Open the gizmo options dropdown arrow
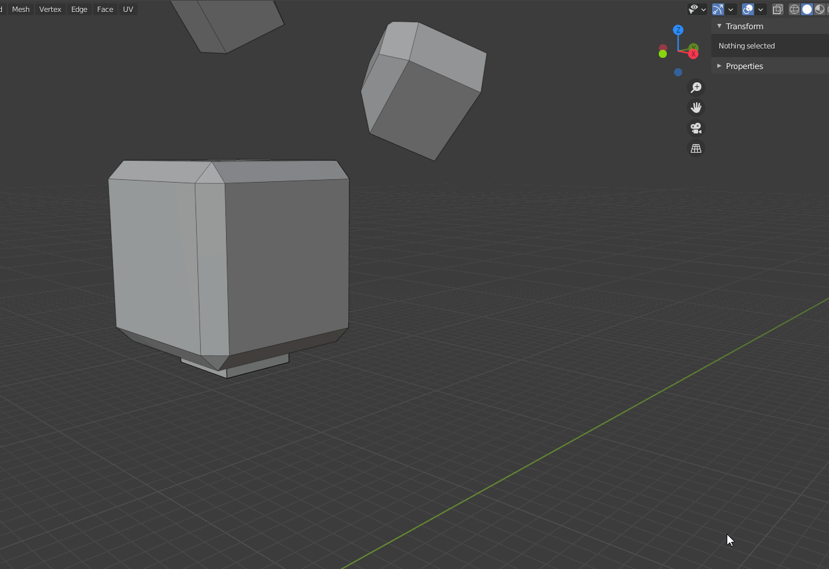Image resolution: width=829 pixels, height=569 pixels. (x=731, y=9)
